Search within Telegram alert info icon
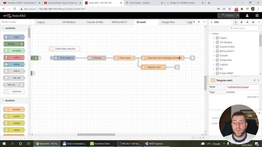Image resolution: width=262 pixels, height=147 pixels. point(259,80)
